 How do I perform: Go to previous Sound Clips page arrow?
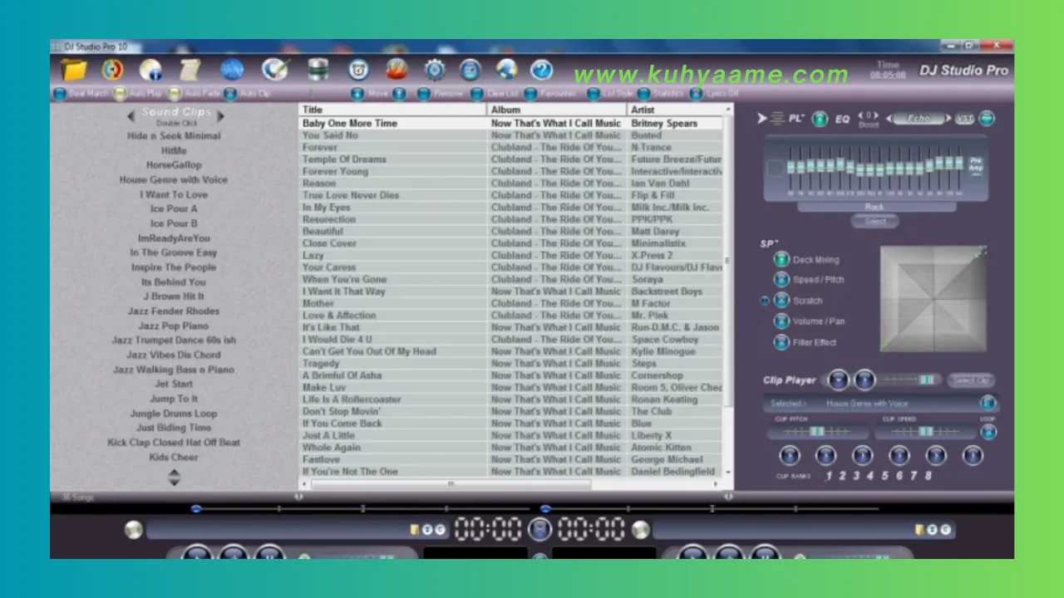(131, 116)
